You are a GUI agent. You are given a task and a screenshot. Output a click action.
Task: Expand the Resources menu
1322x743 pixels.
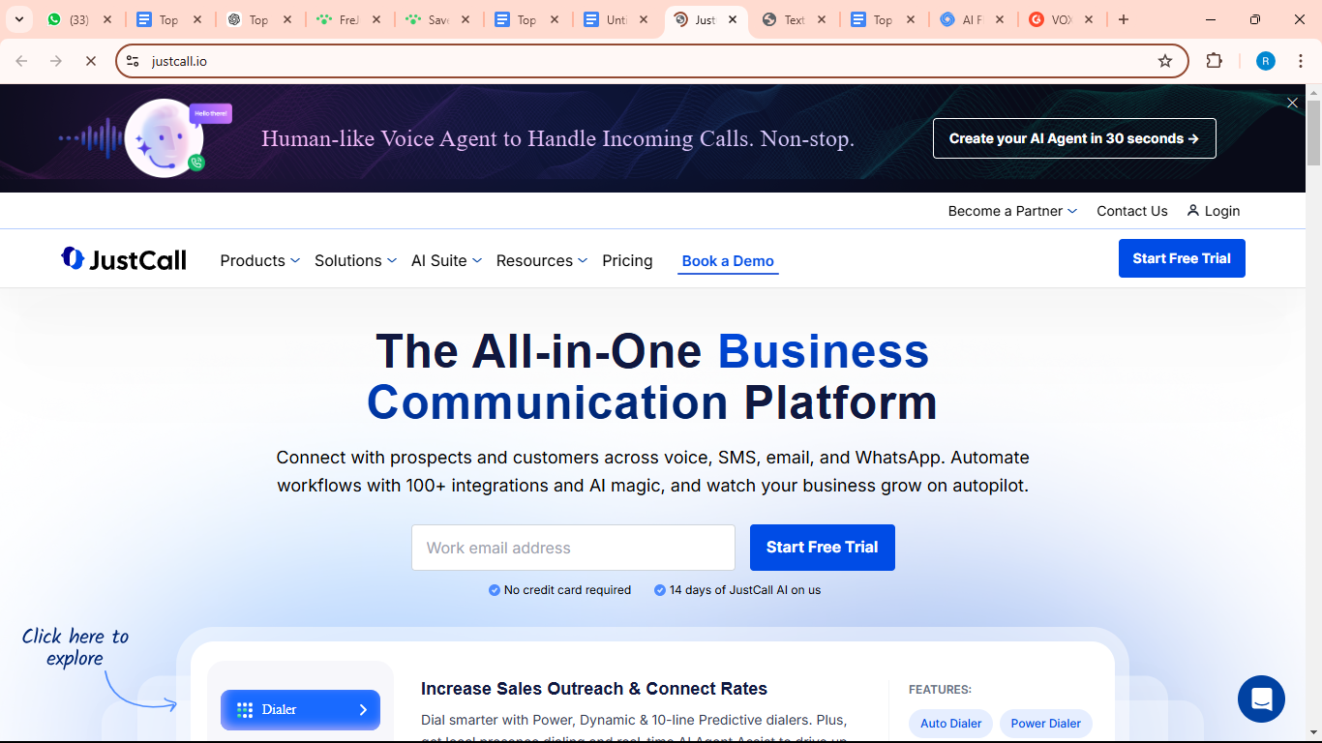(x=542, y=260)
